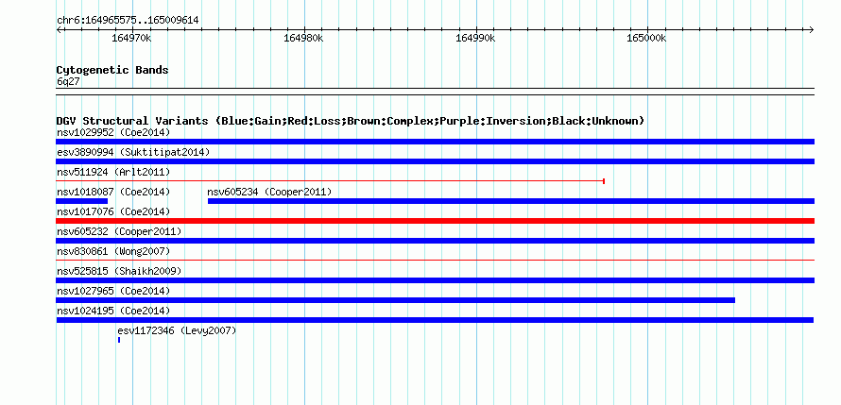Click the thin red nsv511924 loss line
Image resolution: width=841 pixels, height=405 pixels.
(x=331, y=181)
